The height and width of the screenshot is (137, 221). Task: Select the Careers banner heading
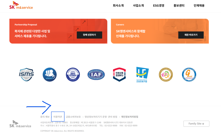pyautogui.click(x=120, y=25)
